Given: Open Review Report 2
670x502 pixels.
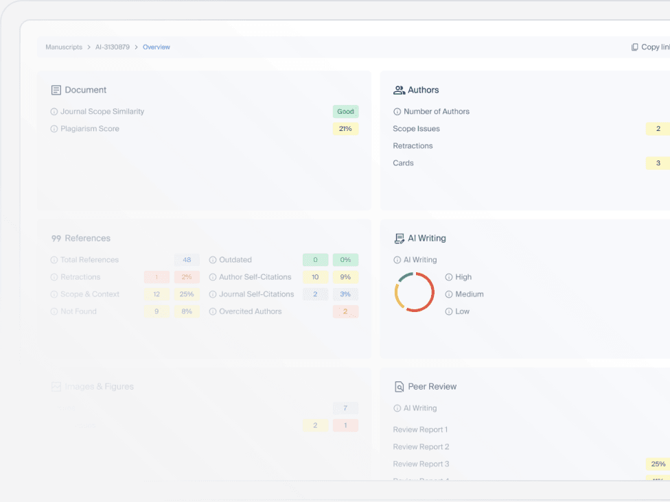Looking at the screenshot, I should 421,447.
